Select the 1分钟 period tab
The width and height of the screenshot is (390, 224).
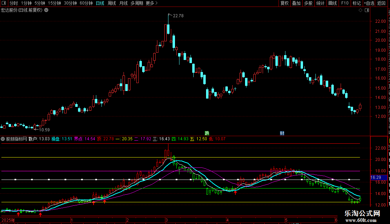coord(26,3)
